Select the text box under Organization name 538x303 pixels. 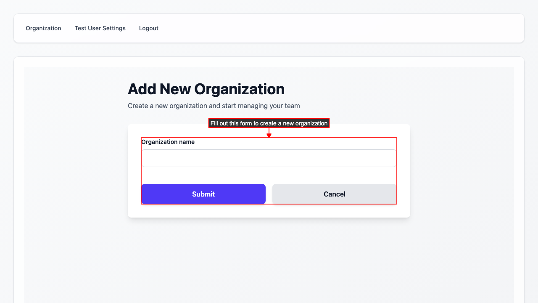tap(269, 158)
